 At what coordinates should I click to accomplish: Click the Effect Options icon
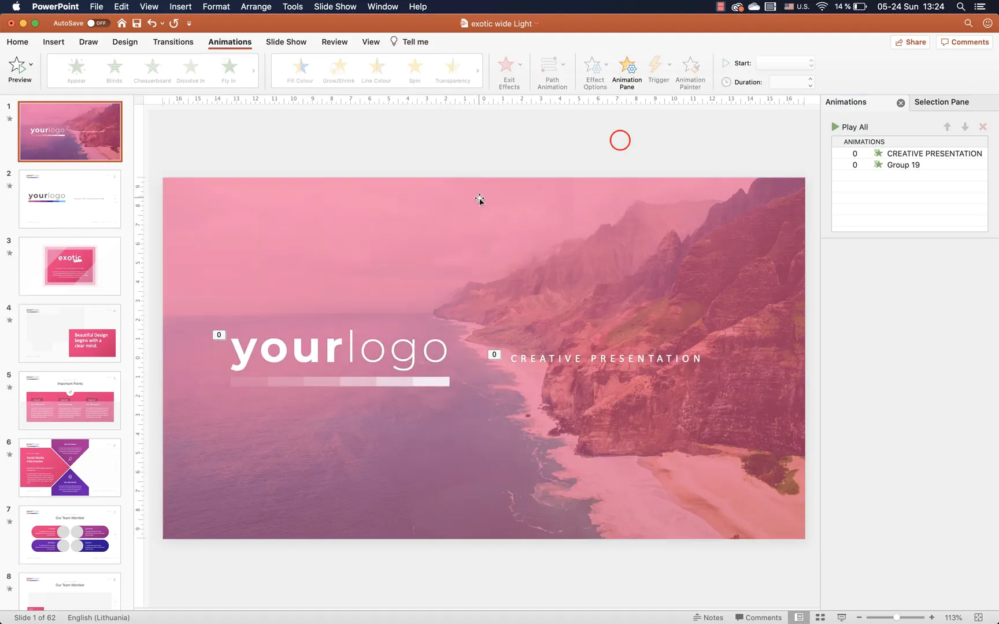coord(593,65)
